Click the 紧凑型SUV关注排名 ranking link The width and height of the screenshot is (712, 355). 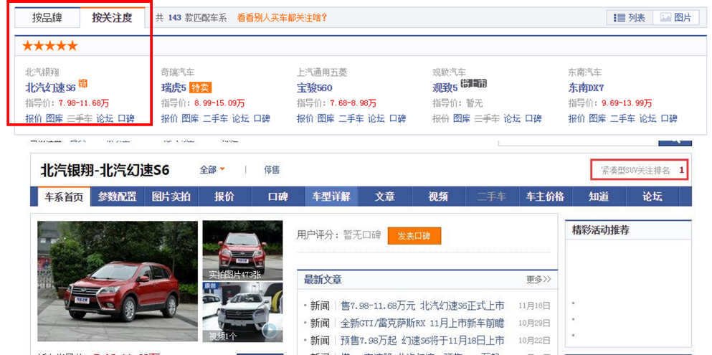click(x=640, y=170)
